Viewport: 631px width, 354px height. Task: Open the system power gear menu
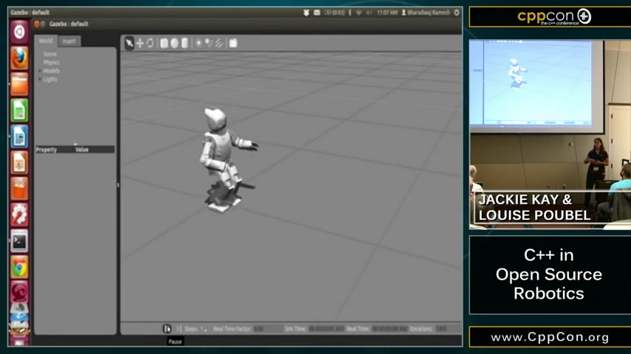click(x=457, y=13)
